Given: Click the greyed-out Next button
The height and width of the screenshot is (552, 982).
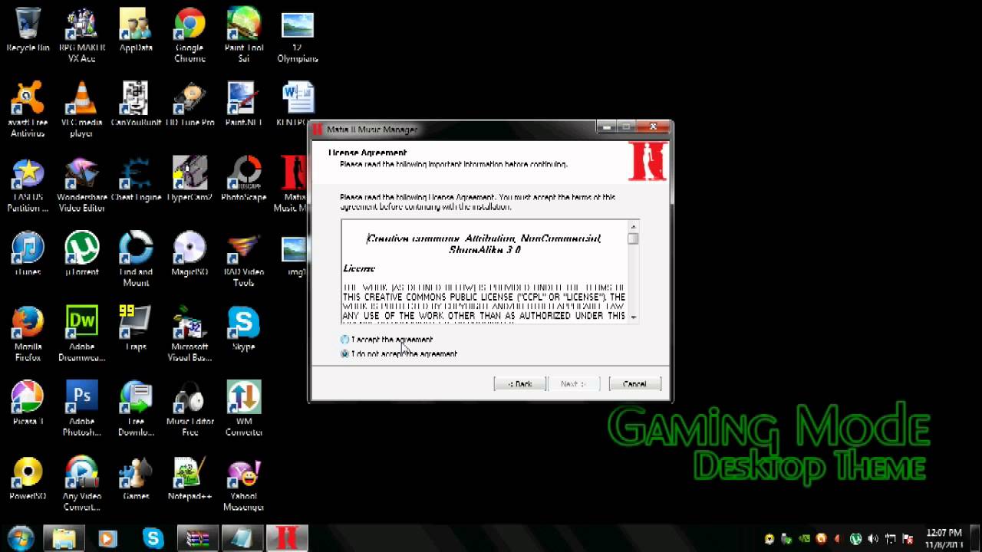Looking at the screenshot, I should pyautogui.click(x=573, y=384).
